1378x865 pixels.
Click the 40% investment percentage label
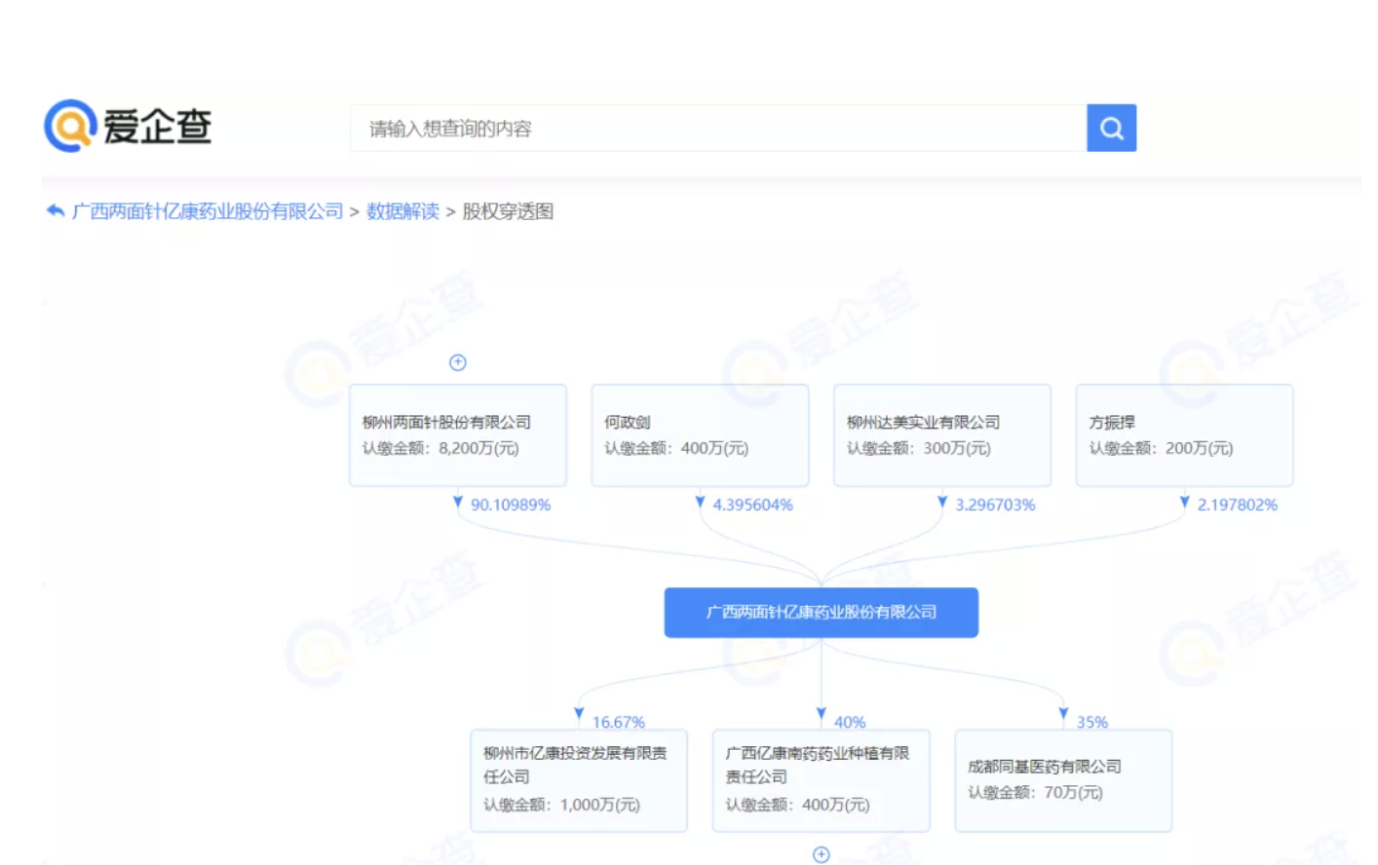(849, 722)
